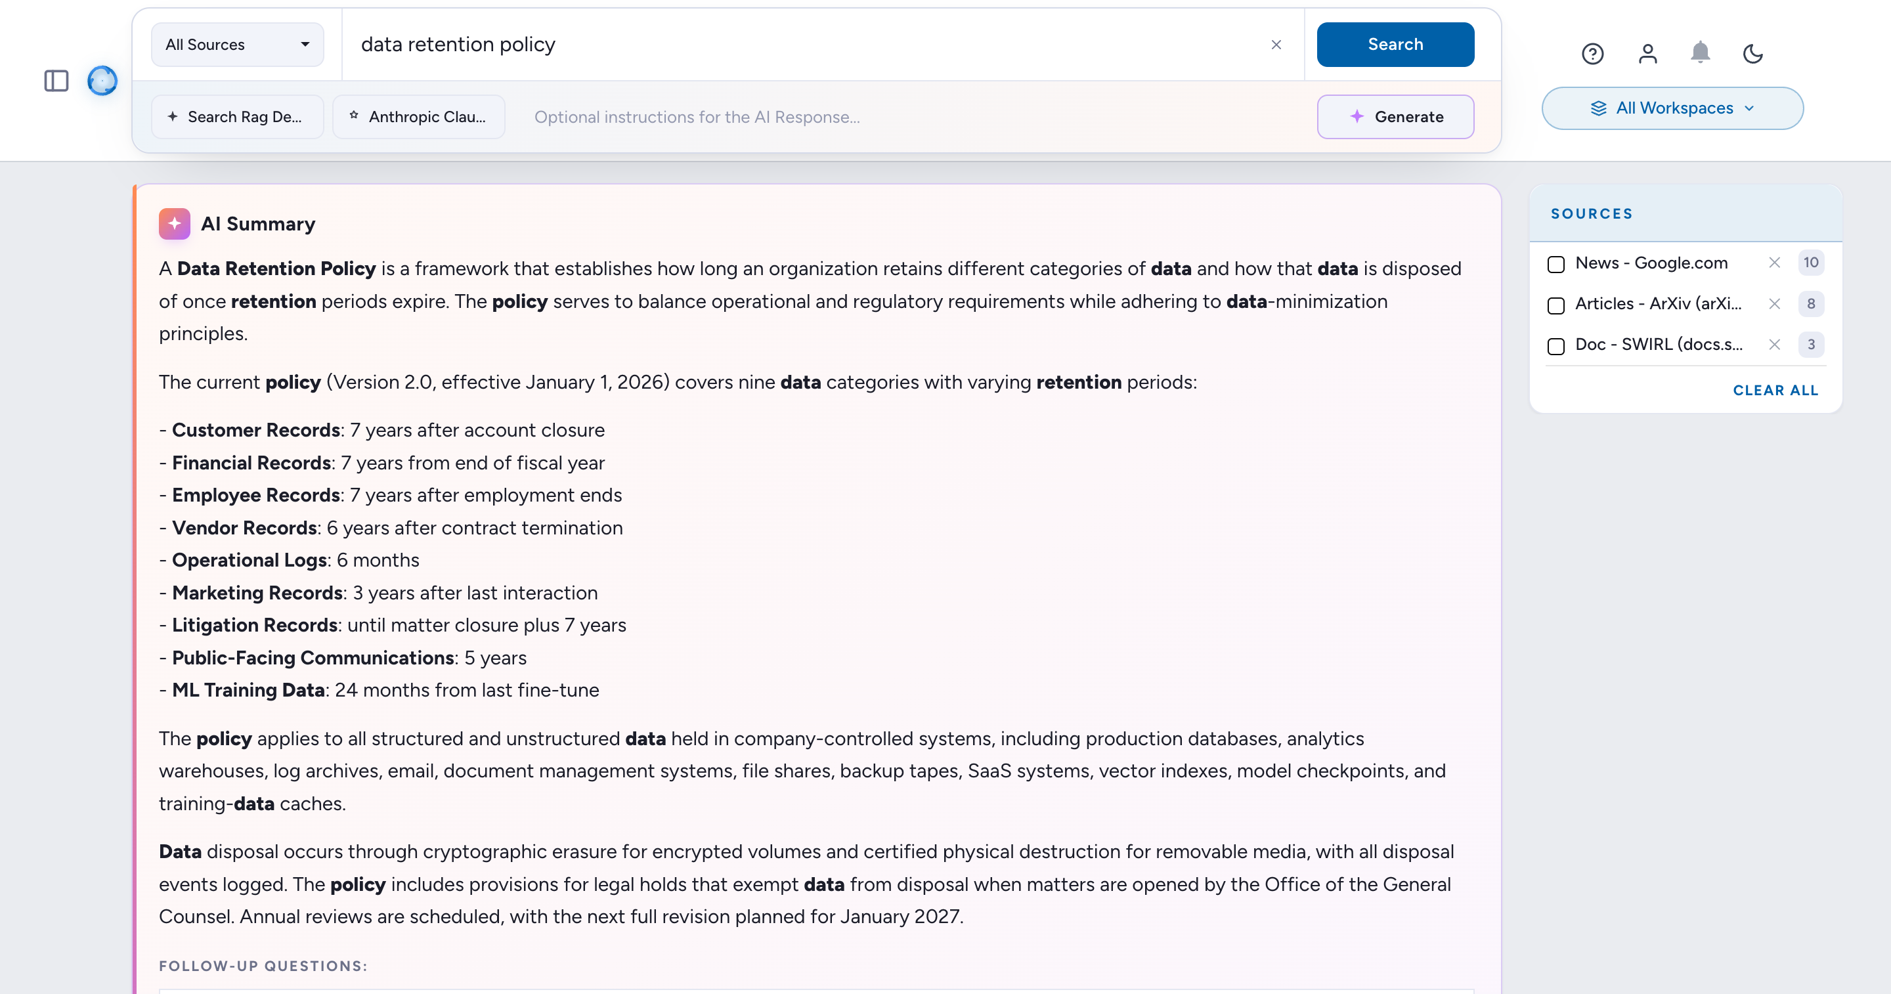Click the Articles - ArXiv source label
Image resolution: width=1891 pixels, height=994 pixels.
click(x=1659, y=304)
